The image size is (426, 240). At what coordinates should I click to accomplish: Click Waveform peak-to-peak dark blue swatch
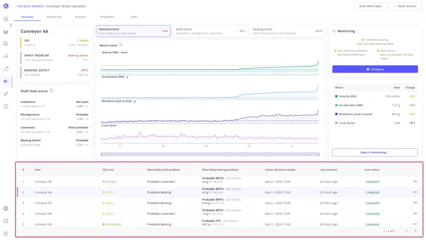(337, 114)
